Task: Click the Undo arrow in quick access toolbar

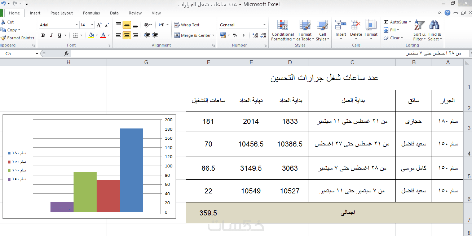Action: tap(4, 4)
